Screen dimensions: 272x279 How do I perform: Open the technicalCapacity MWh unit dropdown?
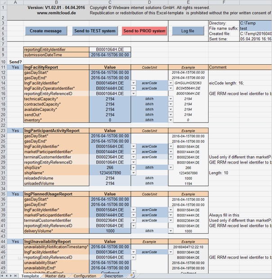(170, 99)
